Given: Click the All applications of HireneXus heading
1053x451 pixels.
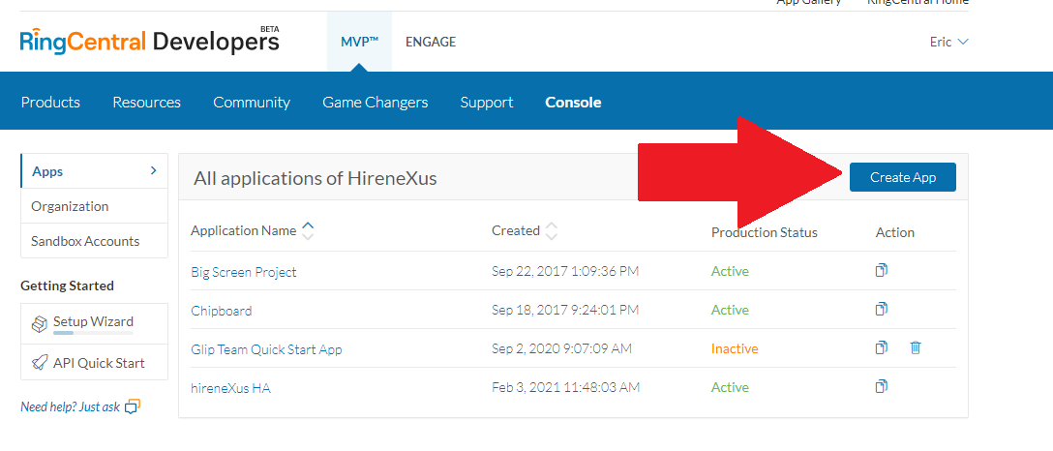Looking at the screenshot, I should click(x=315, y=178).
